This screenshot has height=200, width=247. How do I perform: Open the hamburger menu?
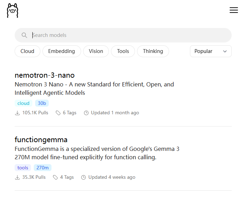click(234, 10)
